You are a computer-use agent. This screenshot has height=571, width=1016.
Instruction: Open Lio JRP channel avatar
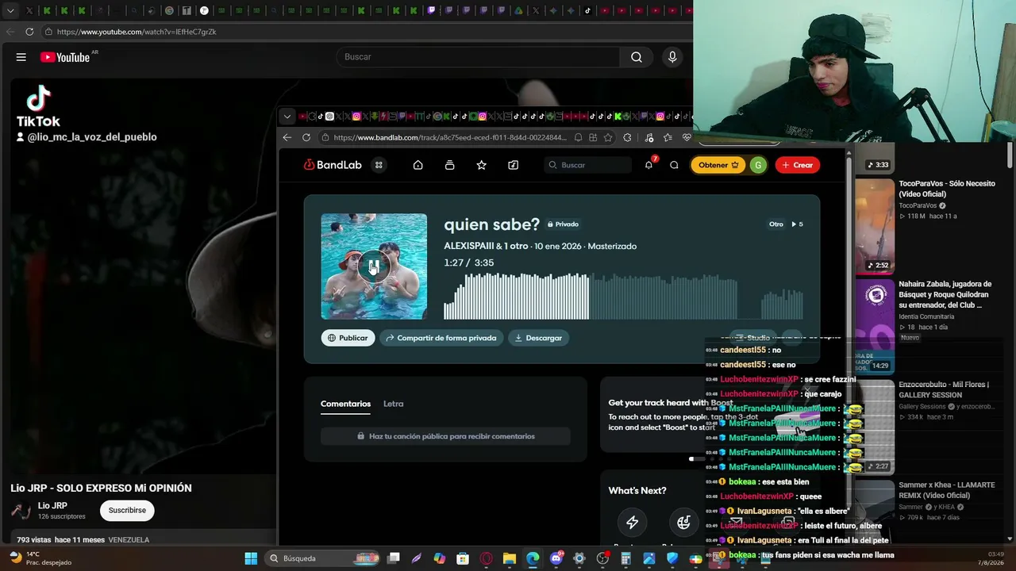(x=21, y=511)
